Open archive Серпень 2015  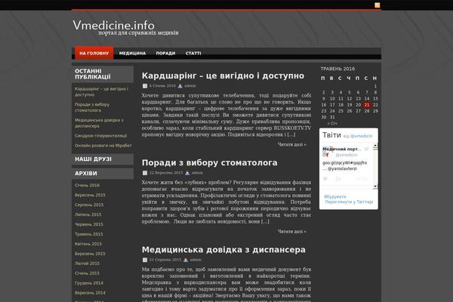click(x=89, y=205)
